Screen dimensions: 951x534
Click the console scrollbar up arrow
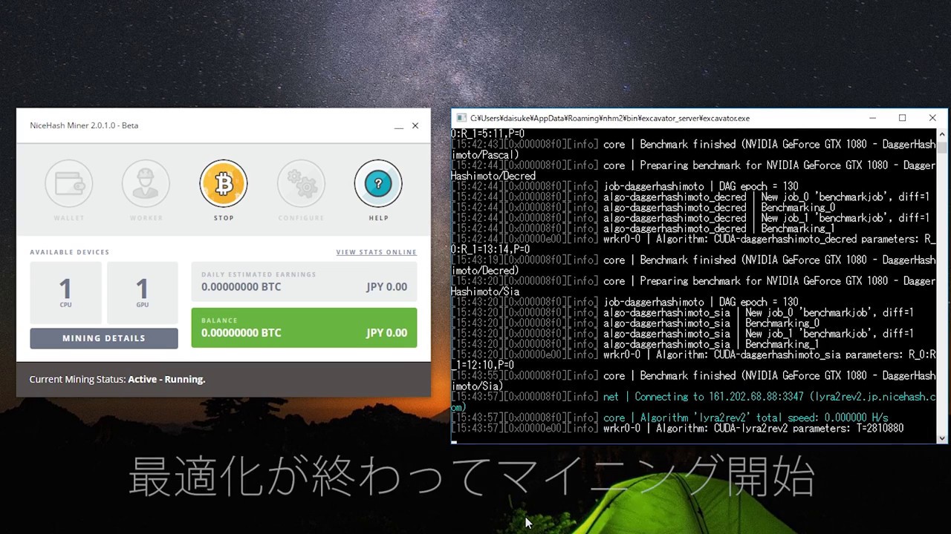coord(942,135)
